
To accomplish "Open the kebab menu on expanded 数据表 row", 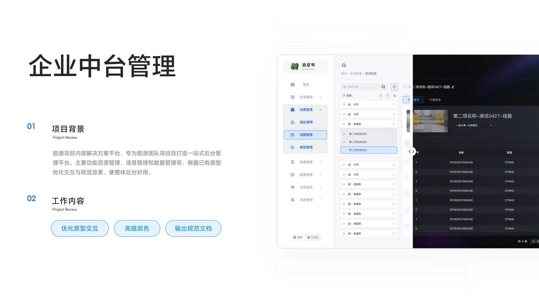I will [x=394, y=124].
